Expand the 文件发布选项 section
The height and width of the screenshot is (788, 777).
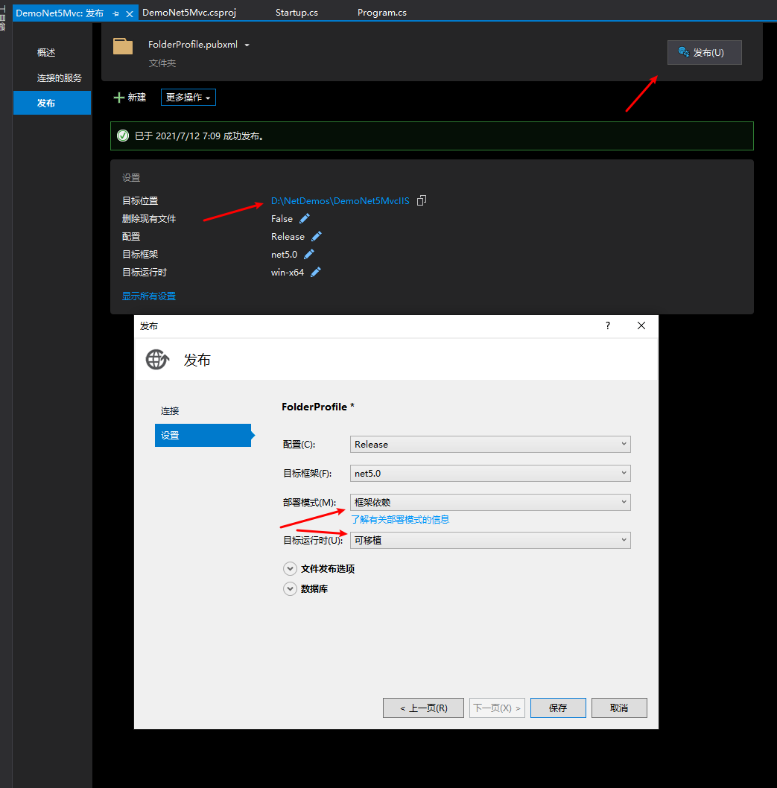(x=290, y=568)
